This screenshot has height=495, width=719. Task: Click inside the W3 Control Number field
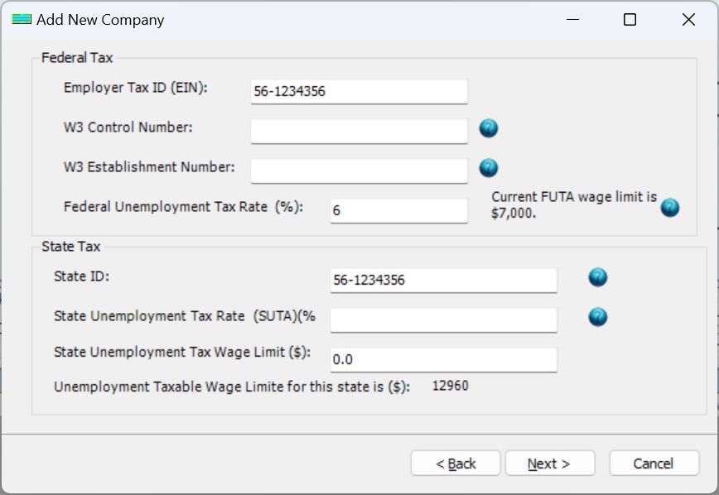point(359,130)
